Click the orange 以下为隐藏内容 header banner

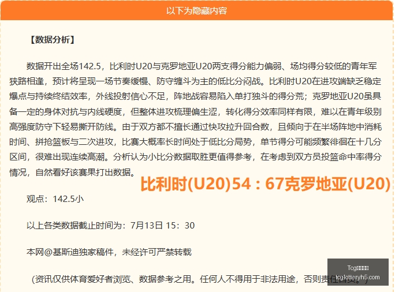(197, 10)
